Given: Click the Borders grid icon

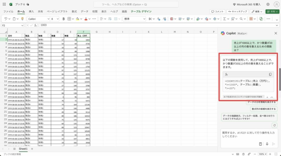Looking at the screenshot, I should coord(69,19).
